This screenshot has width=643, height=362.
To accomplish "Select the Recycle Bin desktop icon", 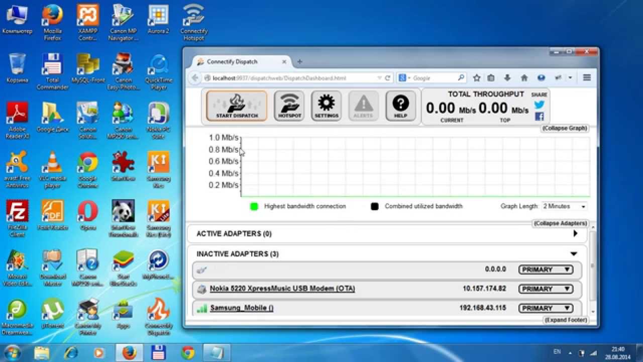I will pyautogui.click(x=18, y=68).
